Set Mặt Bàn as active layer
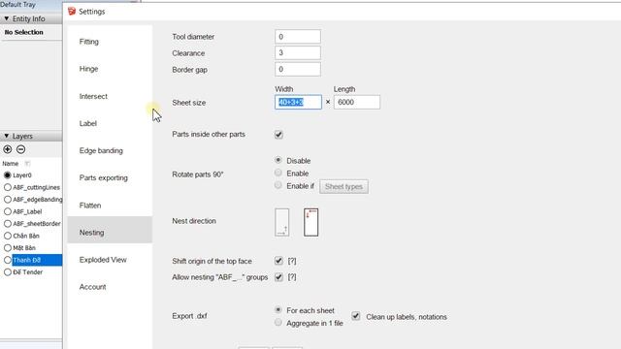Screen dimensions: 621x349 click(x=7, y=248)
